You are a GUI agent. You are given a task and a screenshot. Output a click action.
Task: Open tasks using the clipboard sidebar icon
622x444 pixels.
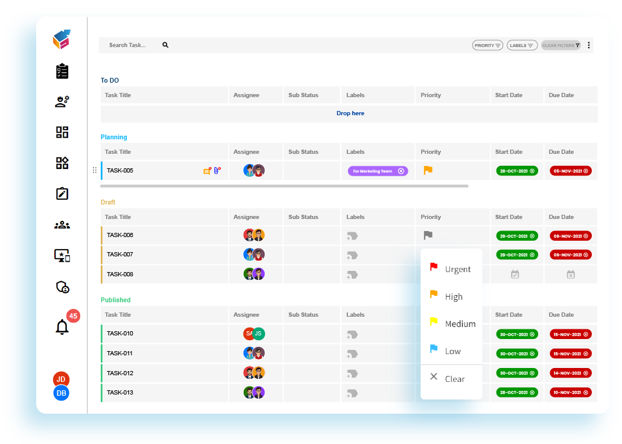(x=62, y=71)
